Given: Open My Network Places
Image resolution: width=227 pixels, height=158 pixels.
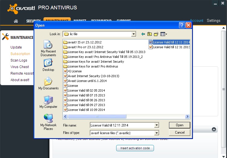Looking at the screenshot, I should (48, 122).
